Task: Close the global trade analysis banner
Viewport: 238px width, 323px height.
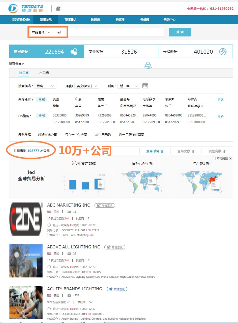Action: pos(230,158)
